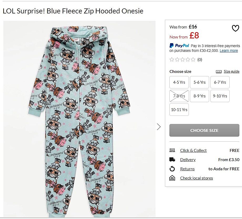Show next product image with arrow
This screenshot has width=242, height=219.
(x=159, y=127)
